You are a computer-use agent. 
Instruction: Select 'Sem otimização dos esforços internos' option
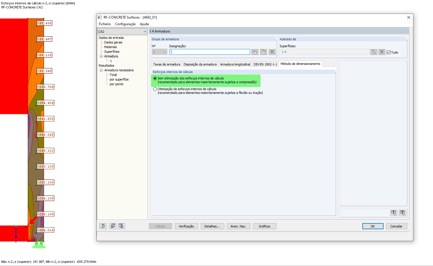coord(155,78)
